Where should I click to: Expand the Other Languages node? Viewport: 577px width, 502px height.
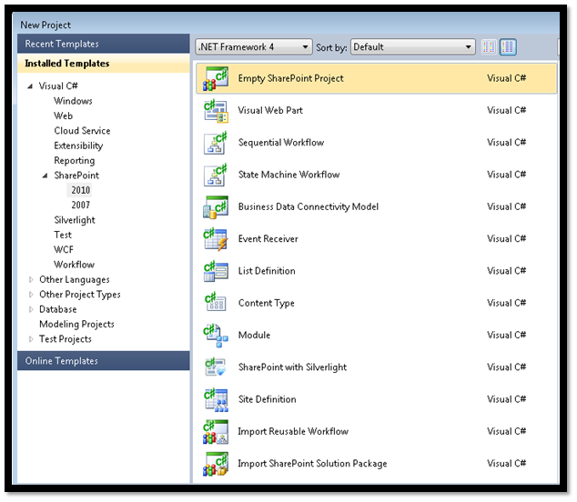[x=31, y=280]
